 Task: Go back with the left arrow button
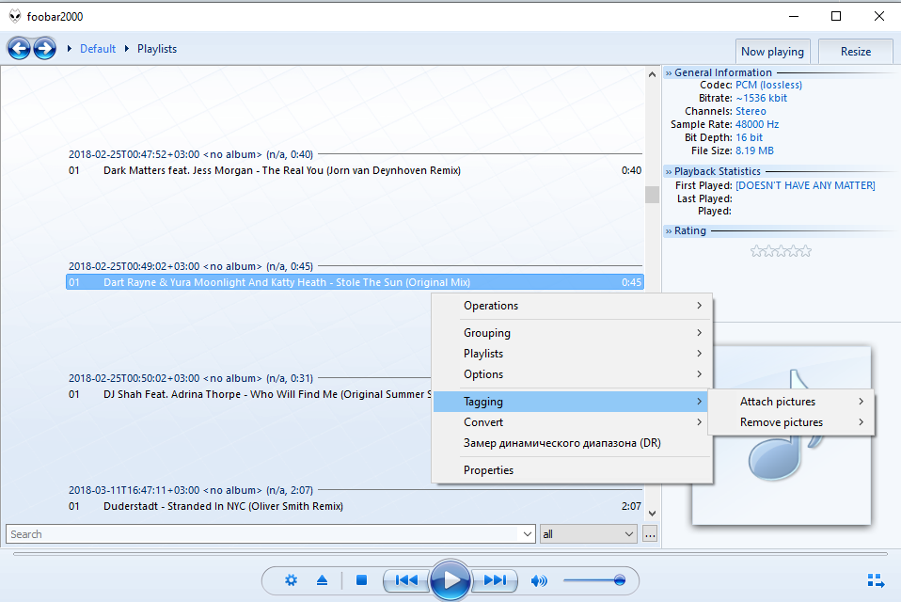click(x=19, y=49)
